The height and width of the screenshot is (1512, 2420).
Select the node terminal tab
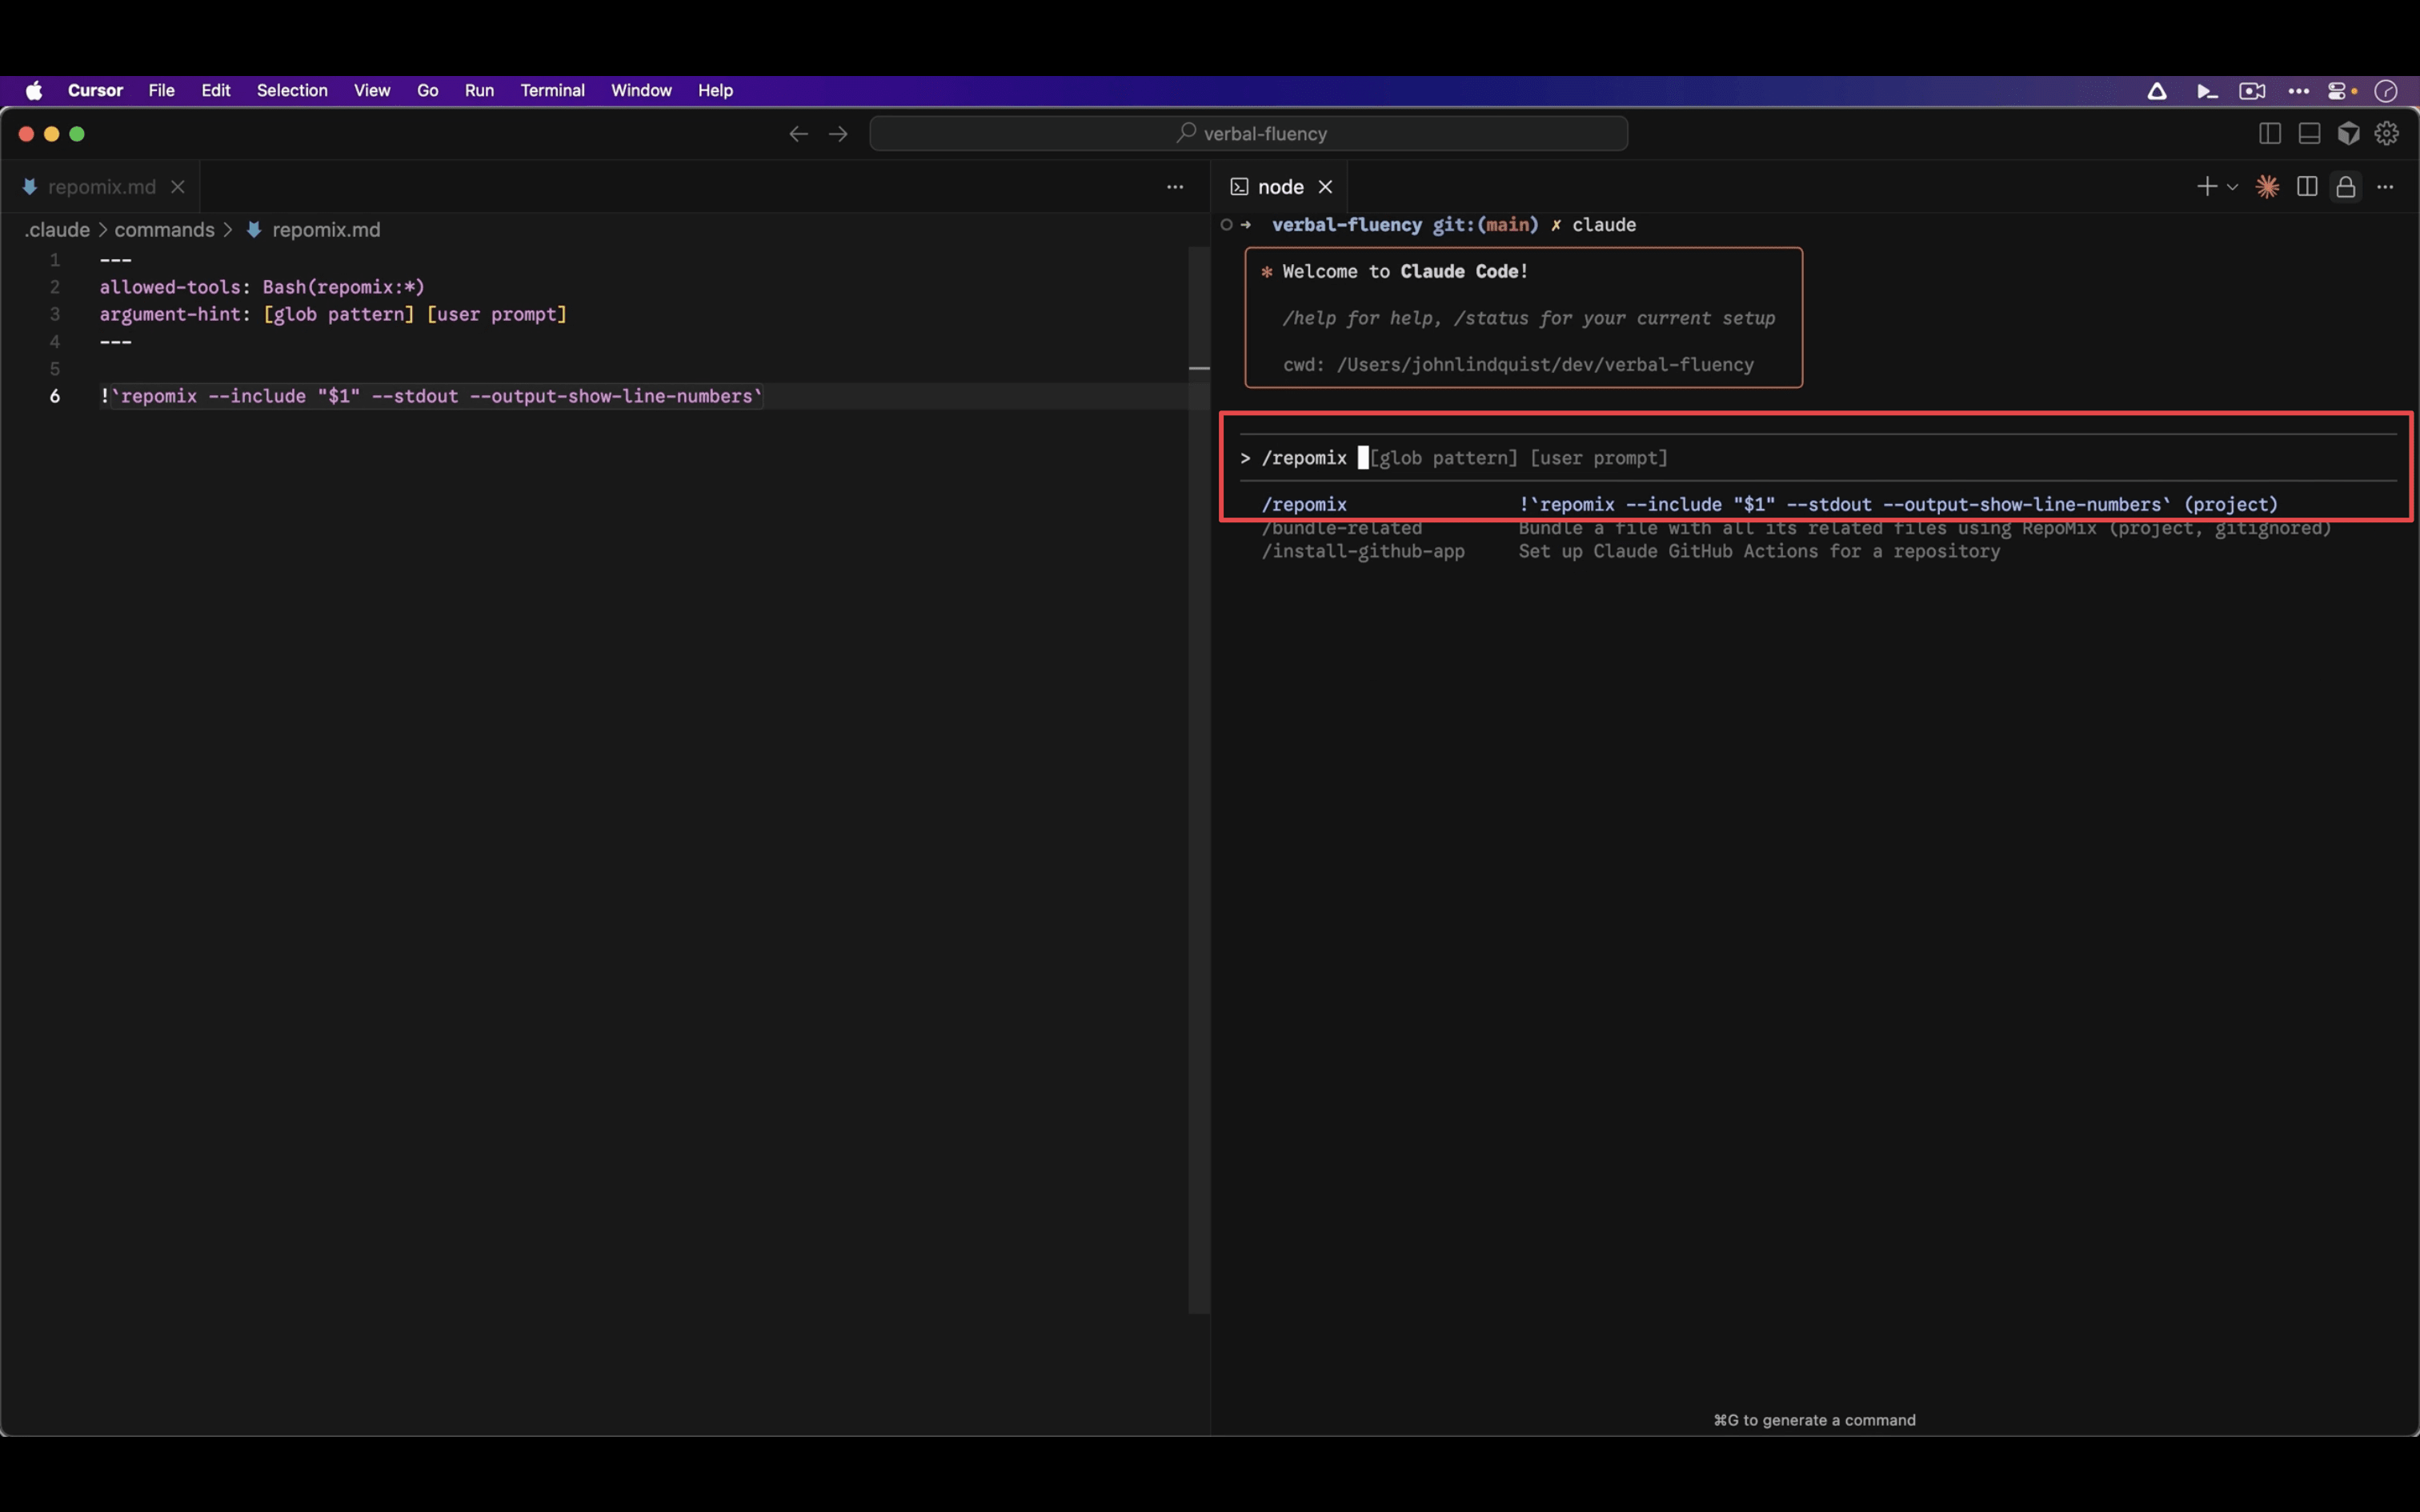coord(1280,187)
